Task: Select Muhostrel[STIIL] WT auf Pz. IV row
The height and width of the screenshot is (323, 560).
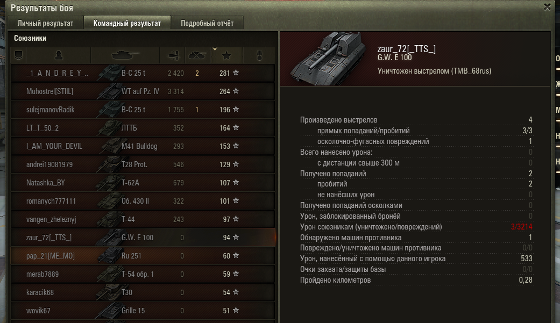Action: click(x=143, y=91)
